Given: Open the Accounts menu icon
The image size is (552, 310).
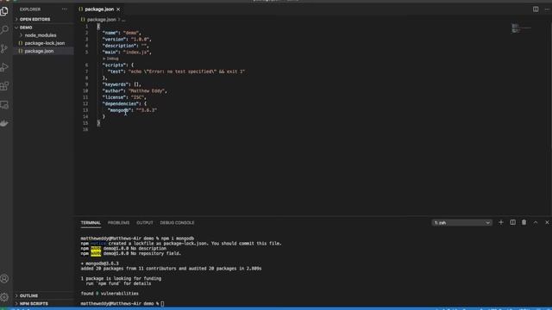Looking at the screenshot, I should (4, 279).
